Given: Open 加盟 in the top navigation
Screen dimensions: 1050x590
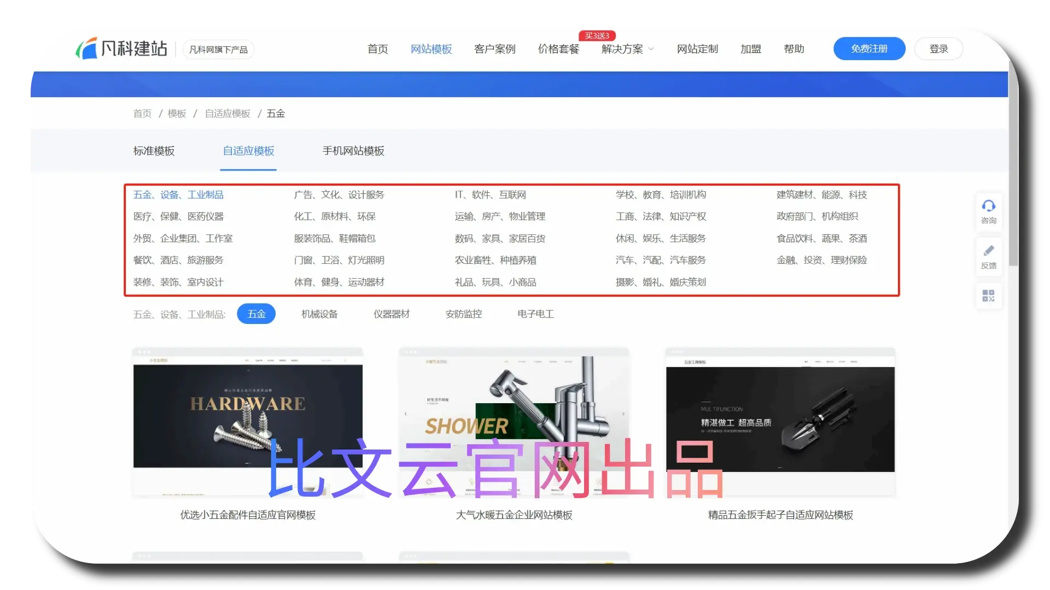Looking at the screenshot, I should [x=751, y=49].
